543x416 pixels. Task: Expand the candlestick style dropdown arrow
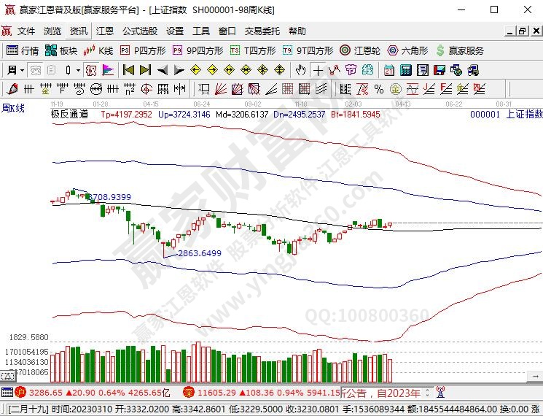tap(79, 70)
